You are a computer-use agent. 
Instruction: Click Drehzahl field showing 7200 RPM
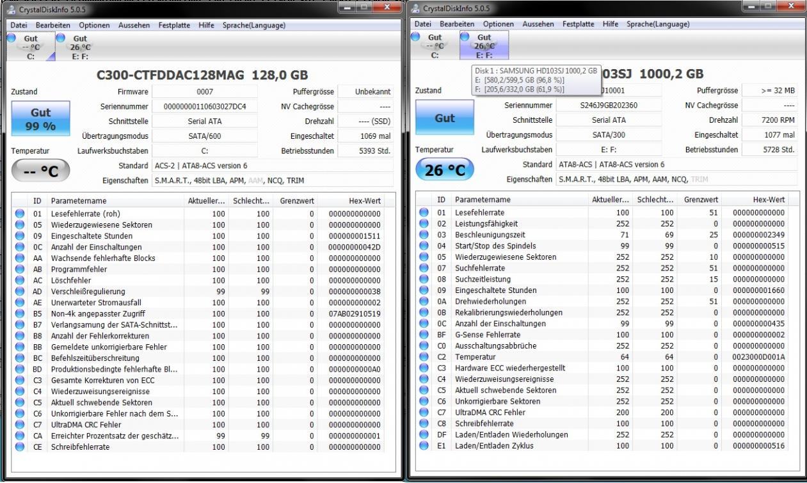tap(770, 120)
